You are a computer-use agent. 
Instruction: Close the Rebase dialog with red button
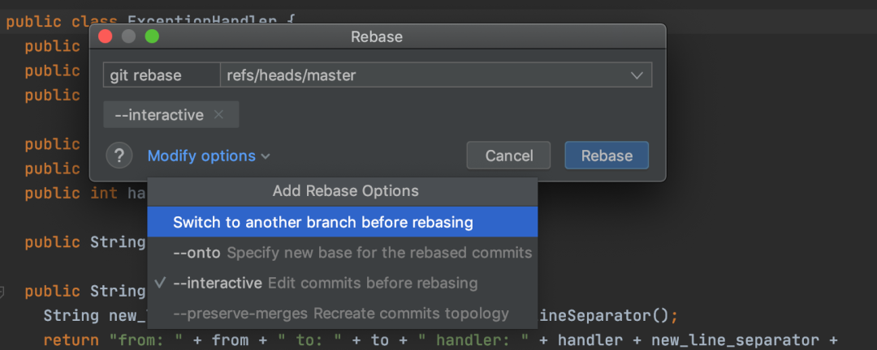tap(106, 36)
